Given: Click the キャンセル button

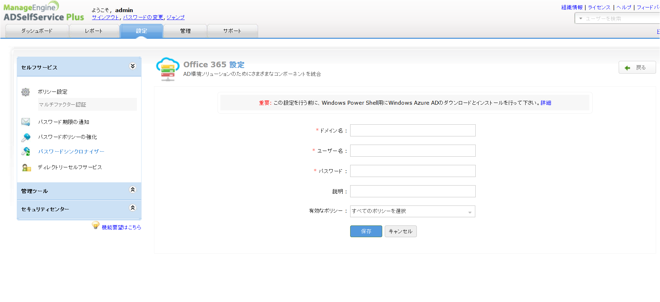Looking at the screenshot, I should 401,231.
